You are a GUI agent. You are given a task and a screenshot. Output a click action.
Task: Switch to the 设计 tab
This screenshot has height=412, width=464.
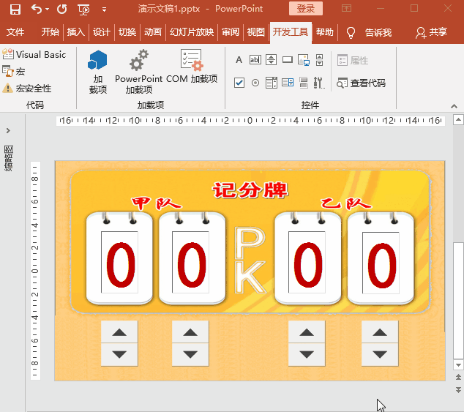(101, 31)
